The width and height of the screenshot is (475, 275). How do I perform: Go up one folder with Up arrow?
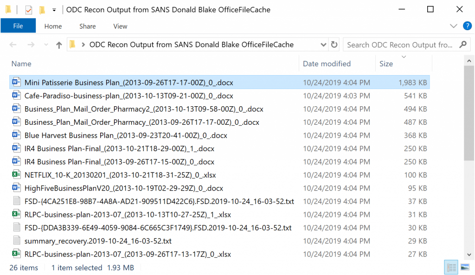pyautogui.click(x=59, y=45)
